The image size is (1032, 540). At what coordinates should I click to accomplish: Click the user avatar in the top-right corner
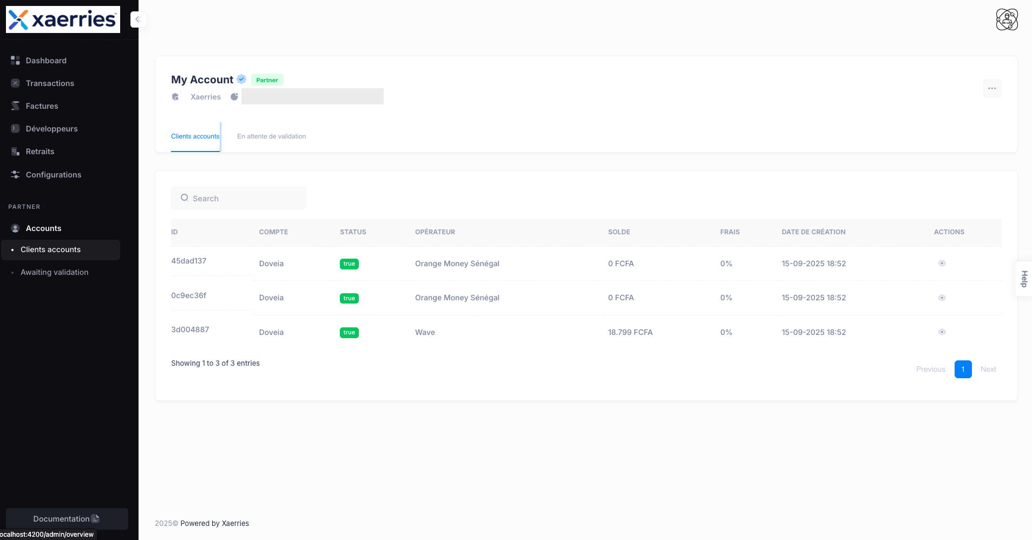1007,19
